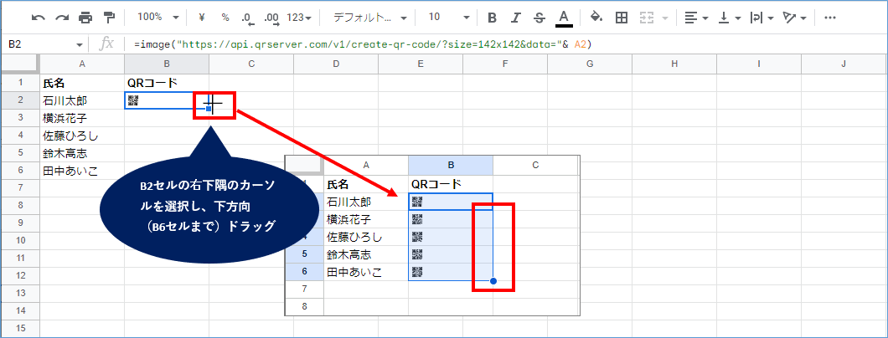Click the Print icon
The image size is (888, 338).
[x=85, y=18]
